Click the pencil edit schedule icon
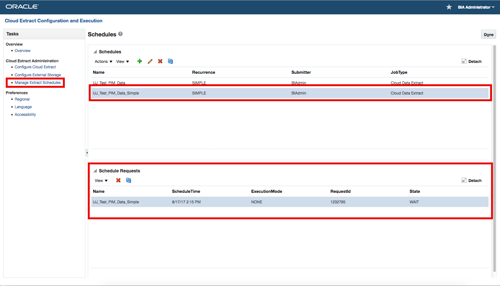 (150, 61)
